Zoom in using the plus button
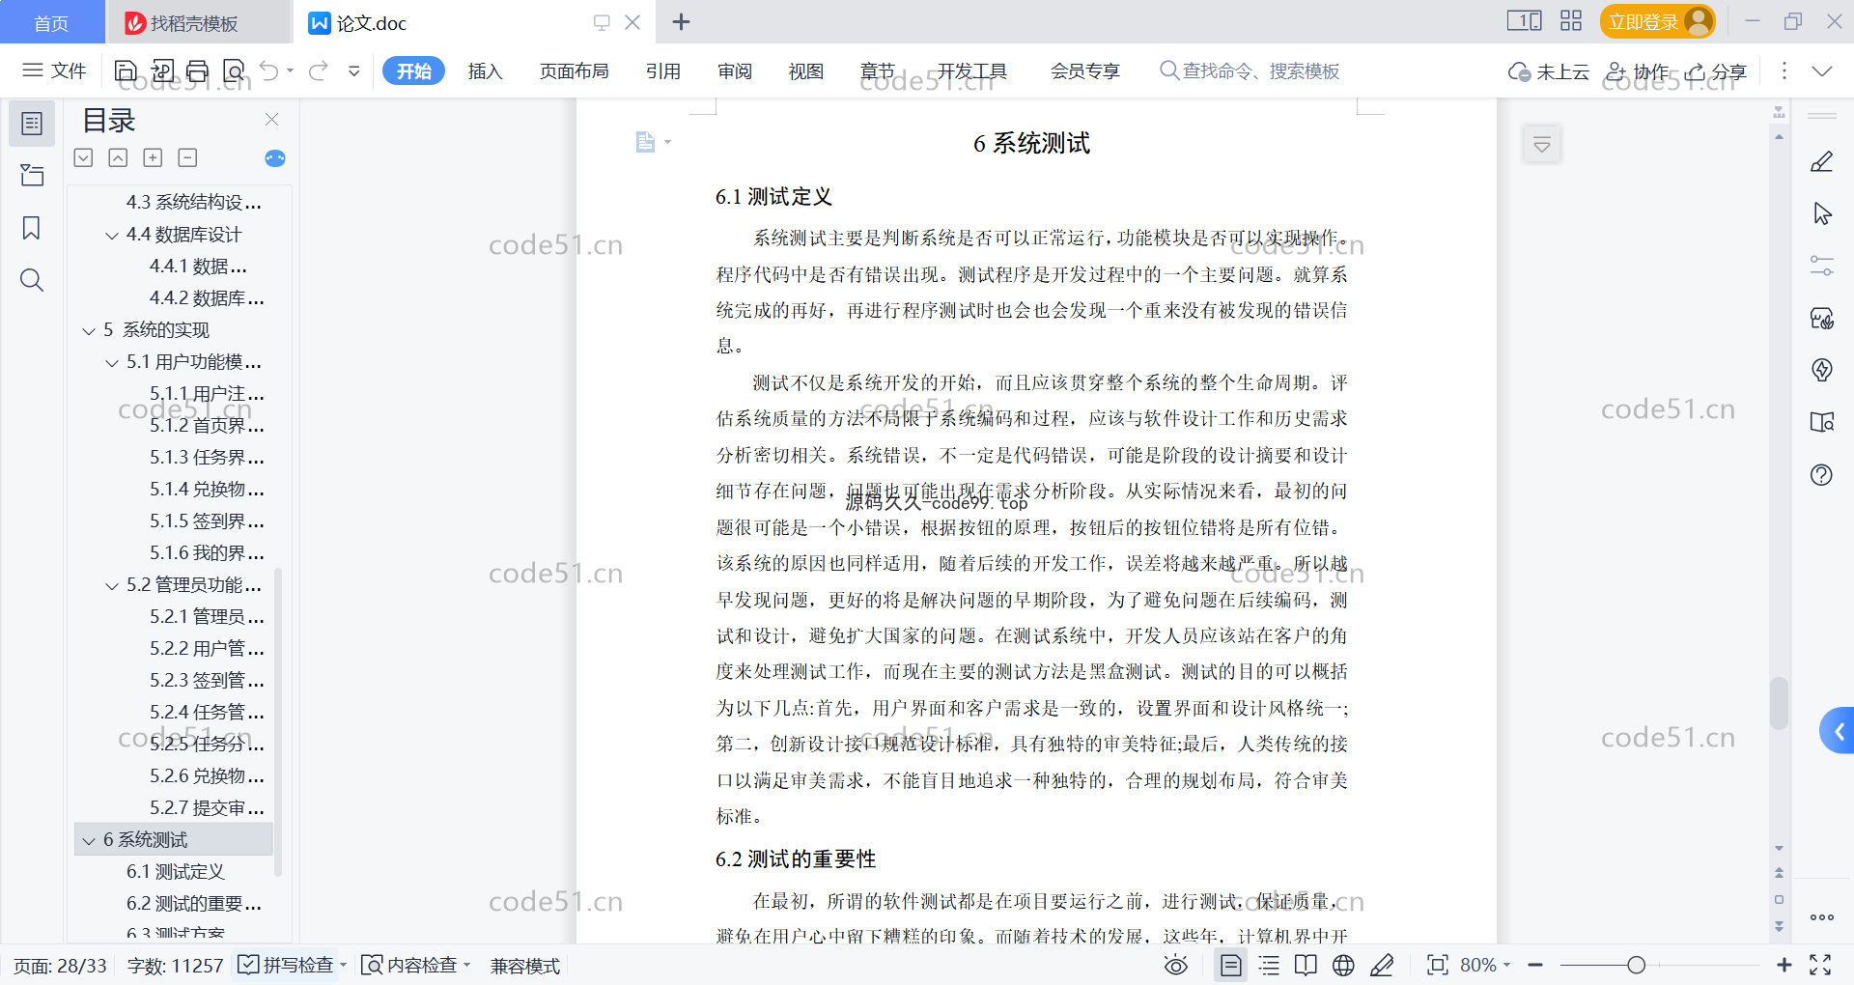 click(x=1784, y=965)
